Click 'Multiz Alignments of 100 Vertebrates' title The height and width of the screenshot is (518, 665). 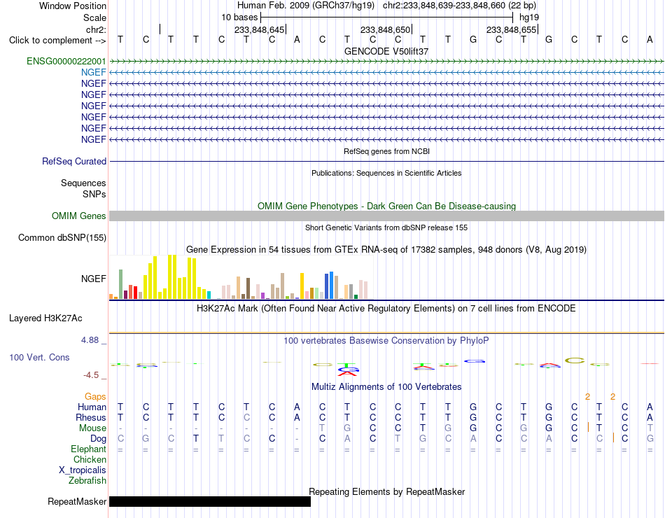click(386, 387)
